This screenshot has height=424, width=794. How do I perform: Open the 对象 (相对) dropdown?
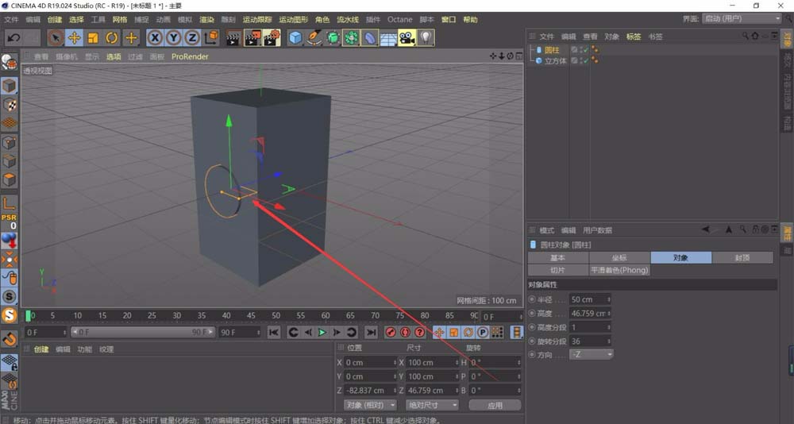(x=370, y=405)
